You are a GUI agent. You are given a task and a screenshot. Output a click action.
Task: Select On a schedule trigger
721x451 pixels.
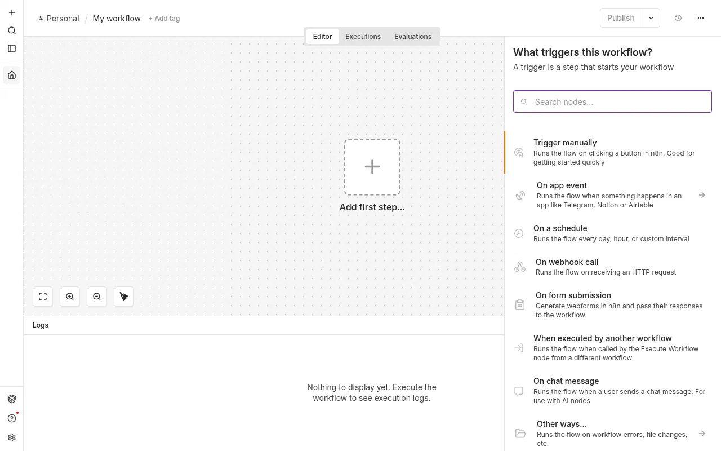[x=613, y=233]
